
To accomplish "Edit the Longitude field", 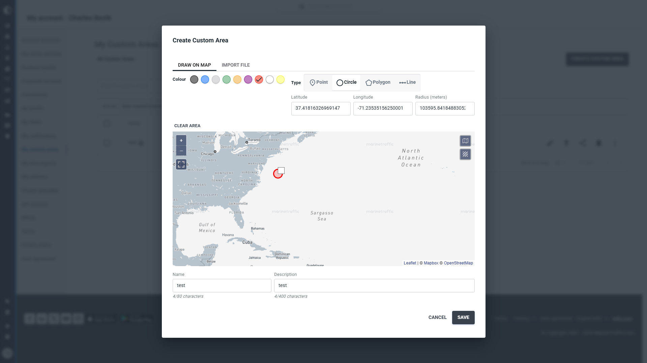I will (x=383, y=108).
